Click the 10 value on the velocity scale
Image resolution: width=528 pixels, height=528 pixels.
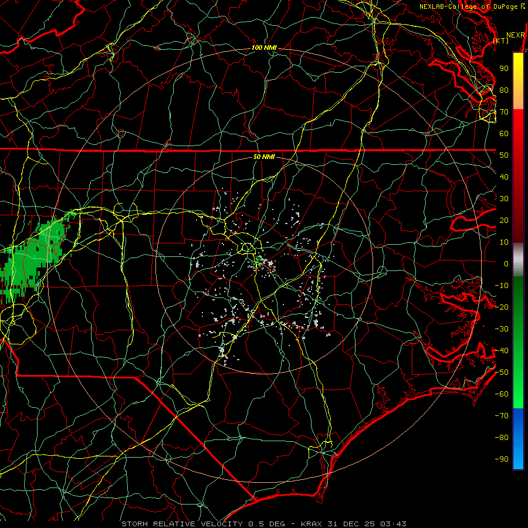tap(504, 242)
